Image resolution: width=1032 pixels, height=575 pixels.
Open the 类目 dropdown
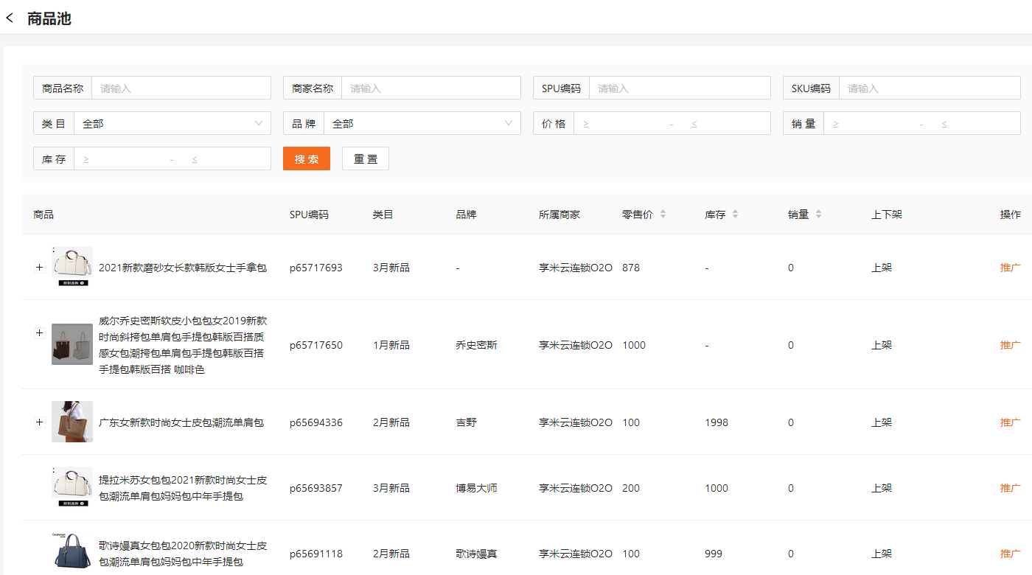click(x=172, y=124)
